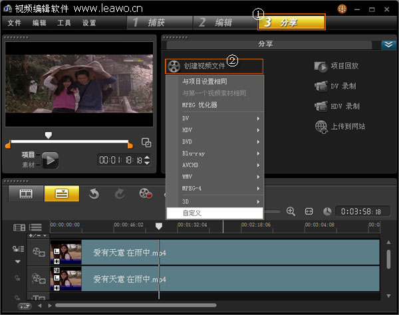Fit project in timeline window icon
Image resolution: width=399 pixels, height=315 pixels.
point(309,211)
